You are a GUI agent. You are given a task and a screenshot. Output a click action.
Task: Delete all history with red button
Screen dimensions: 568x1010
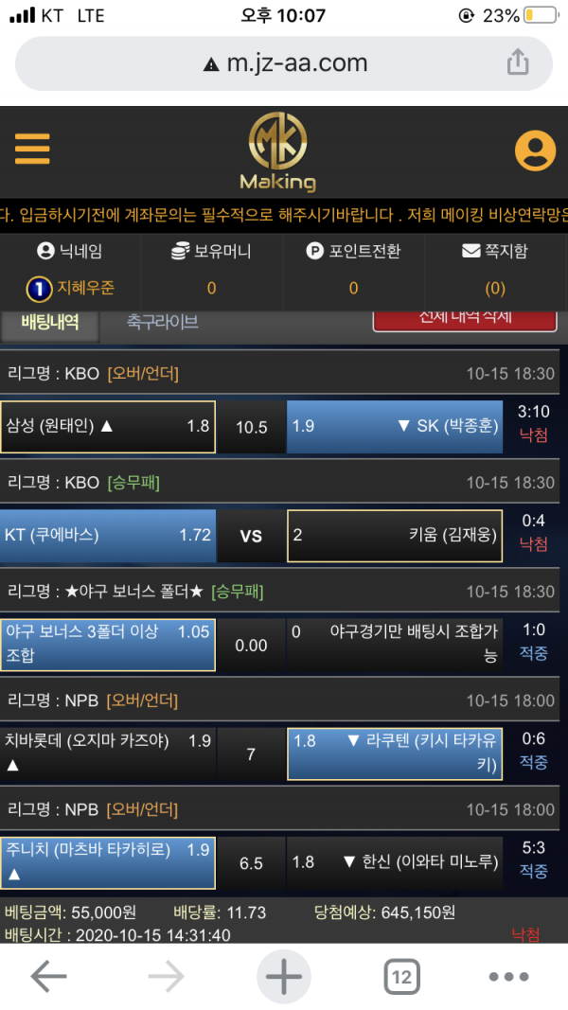click(x=465, y=320)
